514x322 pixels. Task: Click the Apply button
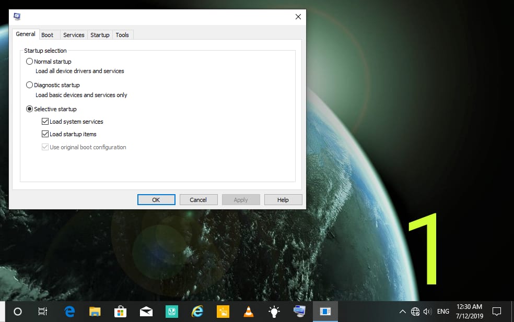(241, 200)
